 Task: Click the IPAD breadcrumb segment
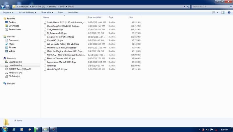coord(62,6)
